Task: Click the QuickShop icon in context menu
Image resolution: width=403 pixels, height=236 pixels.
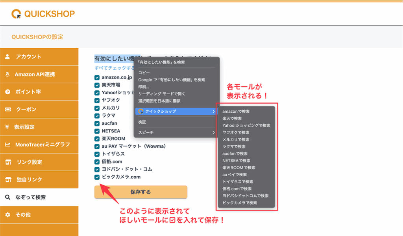Action: pyautogui.click(x=141, y=112)
